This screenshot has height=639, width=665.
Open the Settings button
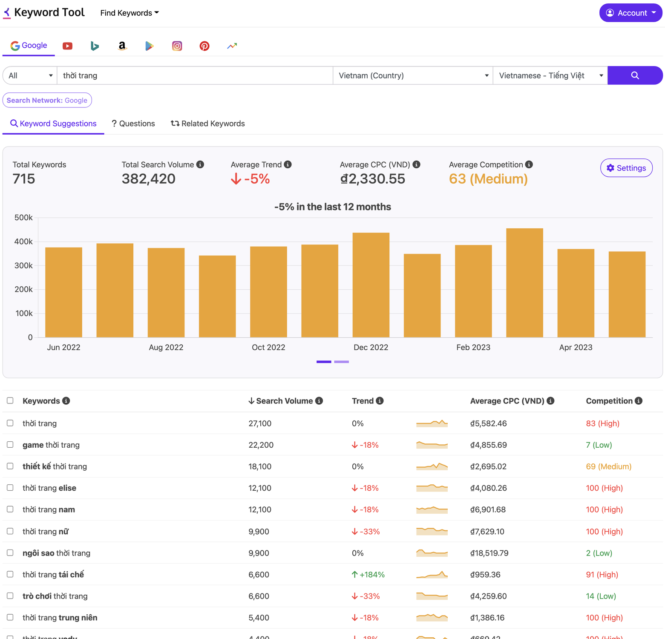coord(626,168)
